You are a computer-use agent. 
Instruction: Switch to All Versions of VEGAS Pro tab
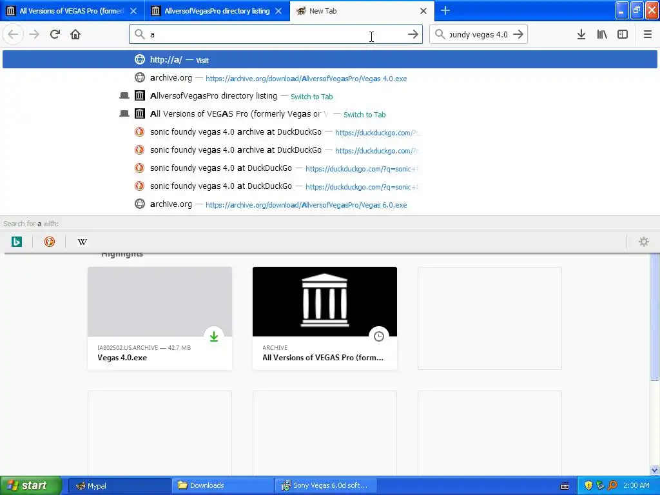[72, 11]
